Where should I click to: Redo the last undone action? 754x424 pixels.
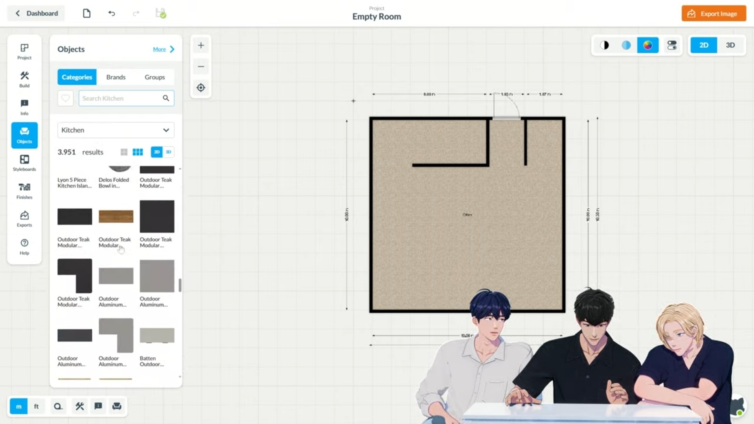tap(136, 13)
